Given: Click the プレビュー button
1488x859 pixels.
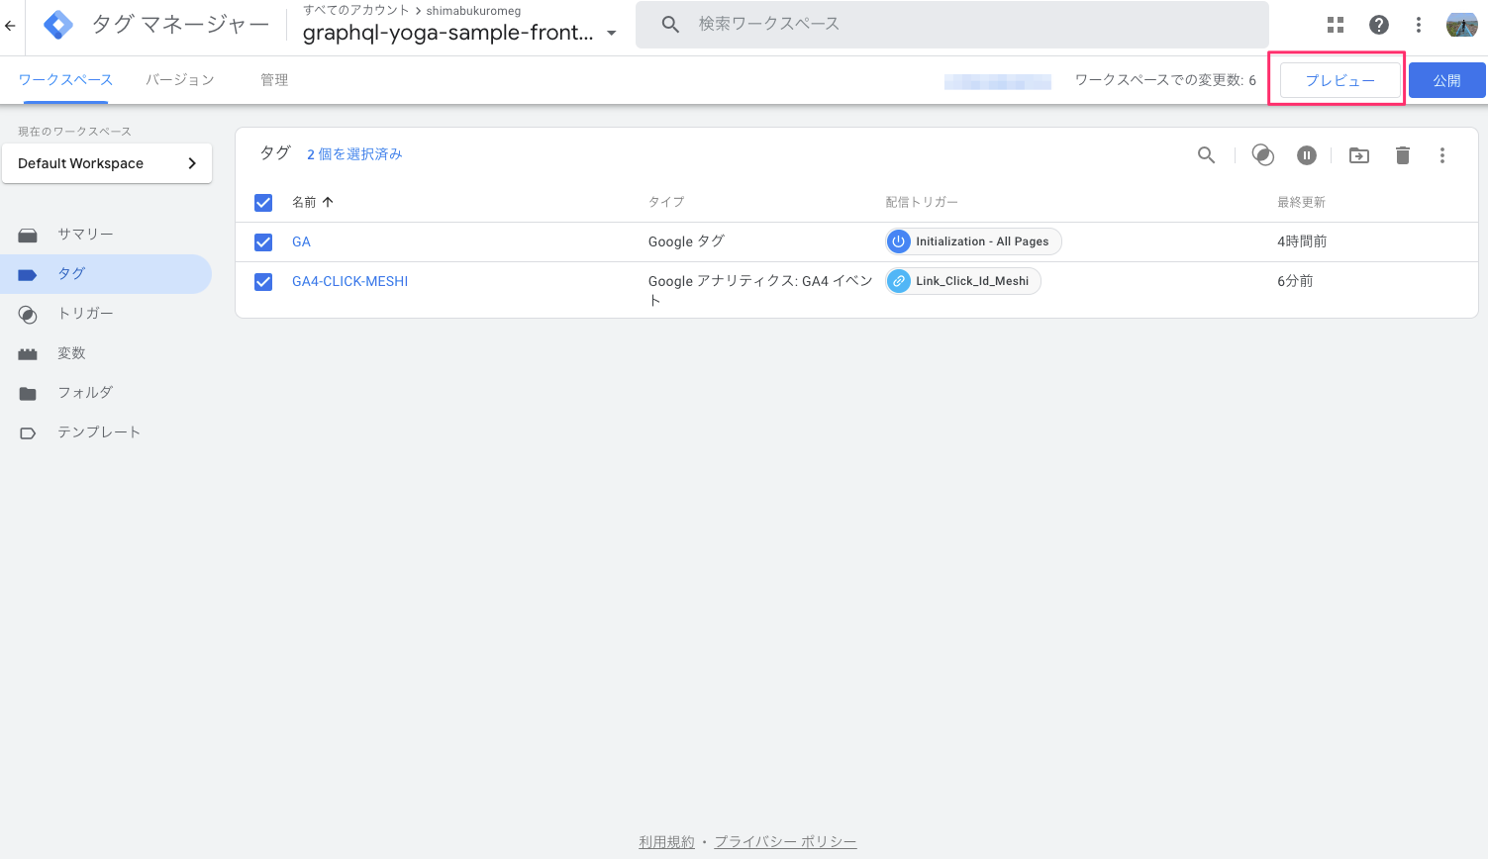Looking at the screenshot, I should (1338, 80).
